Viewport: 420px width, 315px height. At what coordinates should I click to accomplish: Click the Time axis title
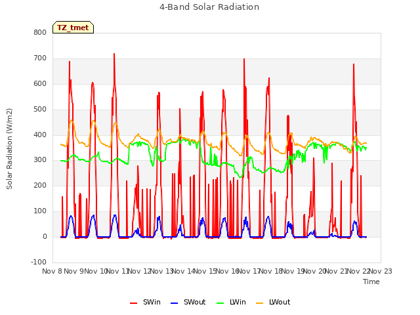(371, 282)
